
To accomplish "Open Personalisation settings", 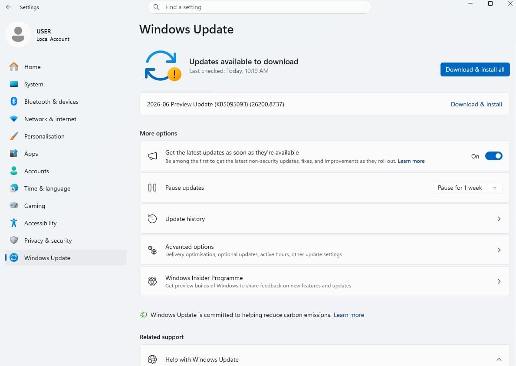I will 66,136.
